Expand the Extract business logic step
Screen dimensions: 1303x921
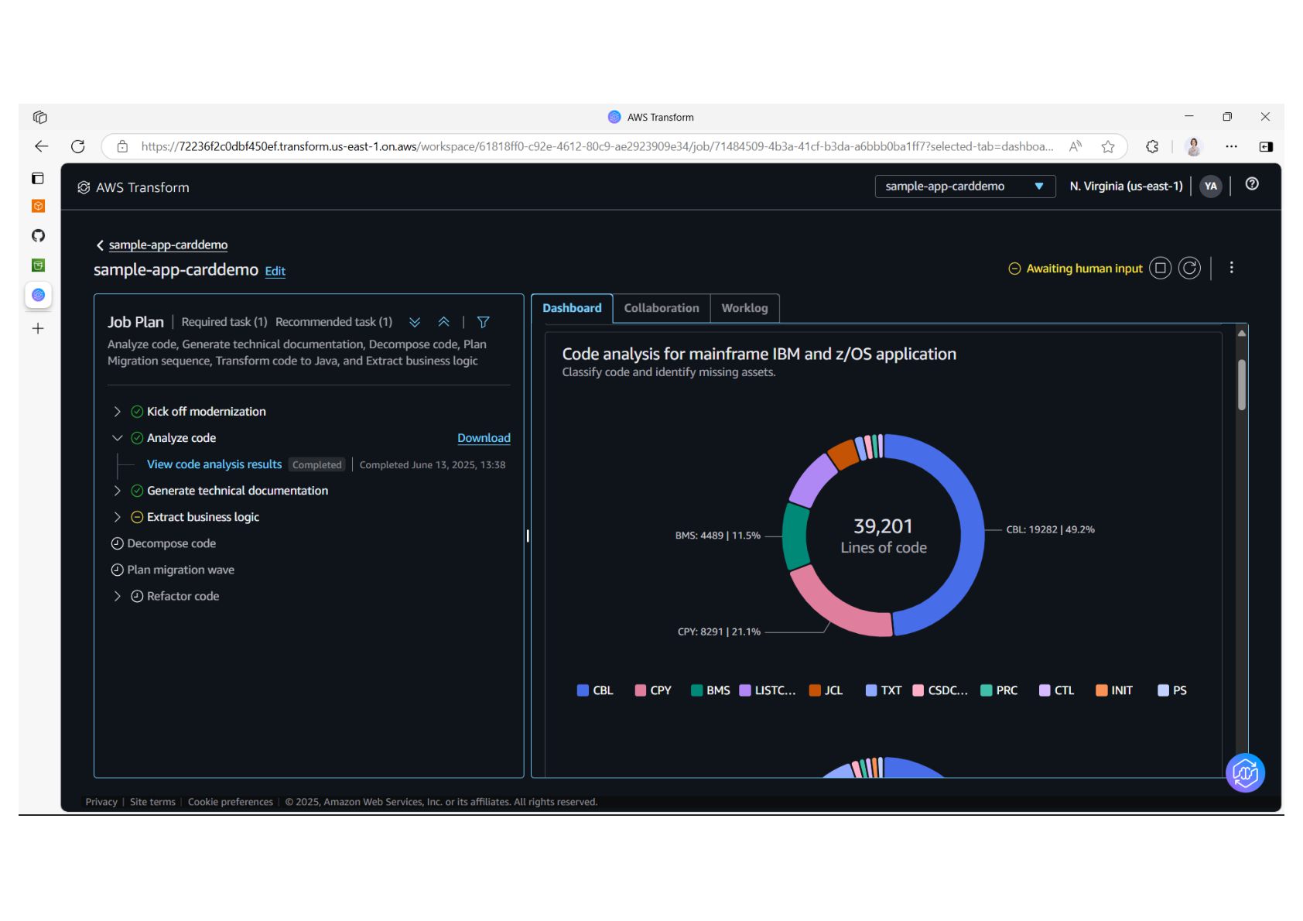118,517
